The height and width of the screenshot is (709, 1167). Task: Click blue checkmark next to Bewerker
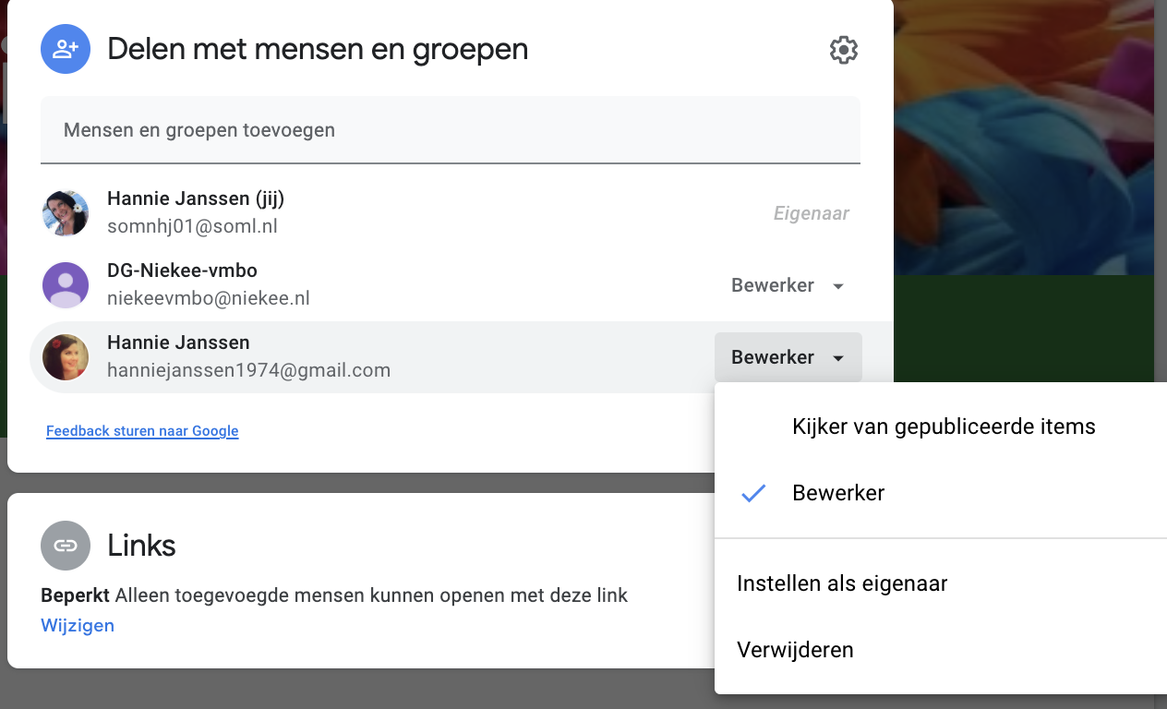[754, 493]
